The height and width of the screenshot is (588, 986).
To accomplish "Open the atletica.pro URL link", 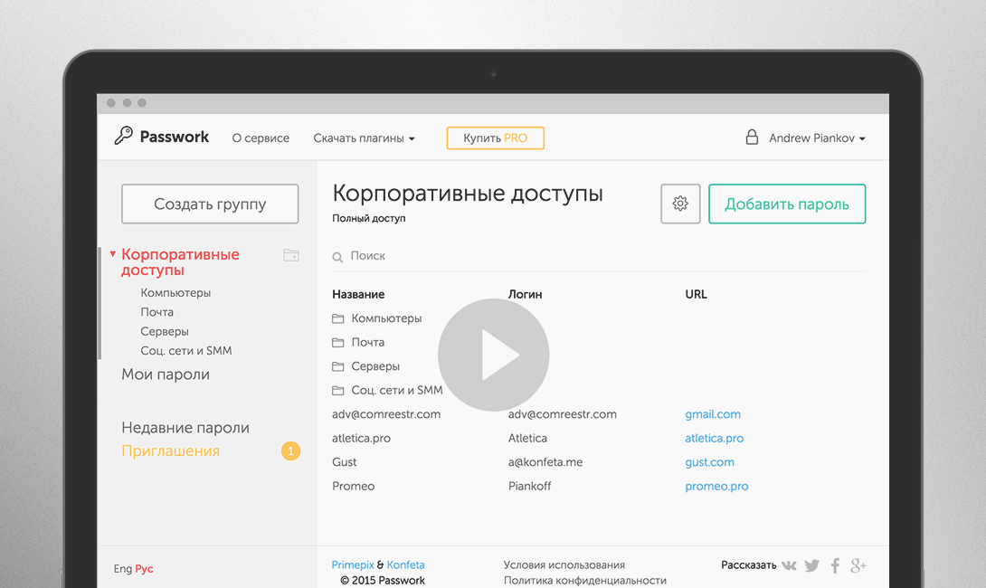I will tap(715, 439).
